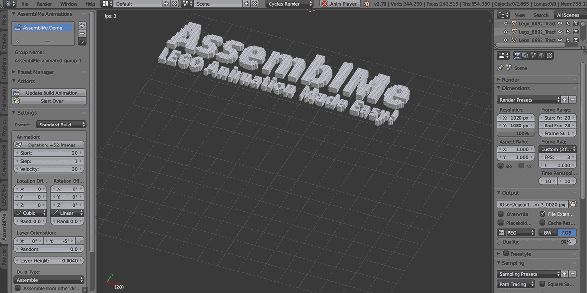Open the properties editor type selector
Image resolution: width=587 pixels, height=293 pixels.
[x=503, y=56]
